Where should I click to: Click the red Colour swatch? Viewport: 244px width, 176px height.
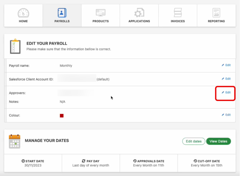pos(62,115)
